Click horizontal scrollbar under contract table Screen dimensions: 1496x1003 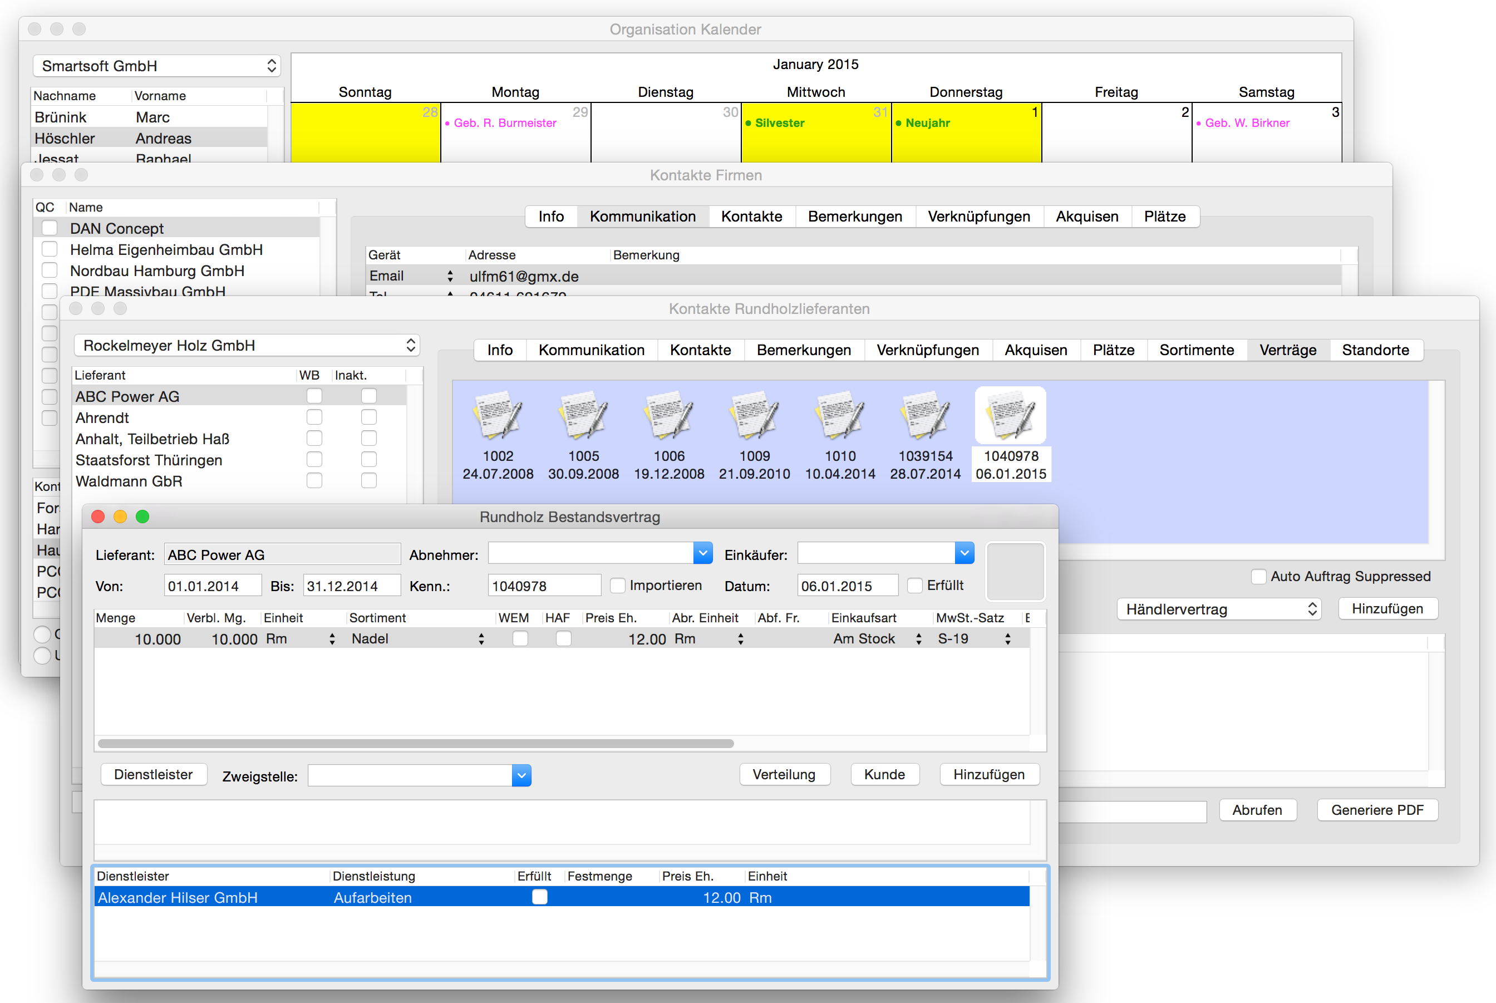coord(416,743)
